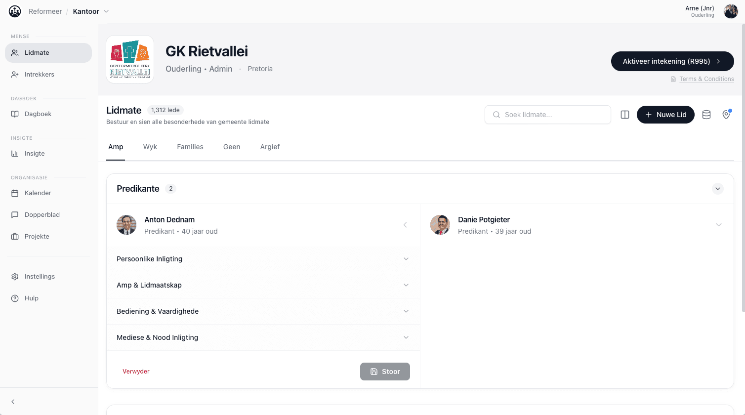This screenshot has width=745, height=415.
Task: Toggle the split-column layout icon
Action: pyautogui.click(x=624, y=114)
